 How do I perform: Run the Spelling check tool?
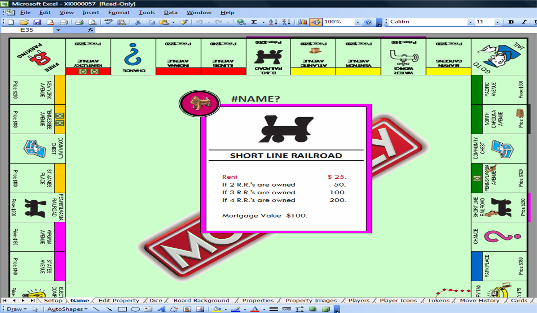[108, 22]
